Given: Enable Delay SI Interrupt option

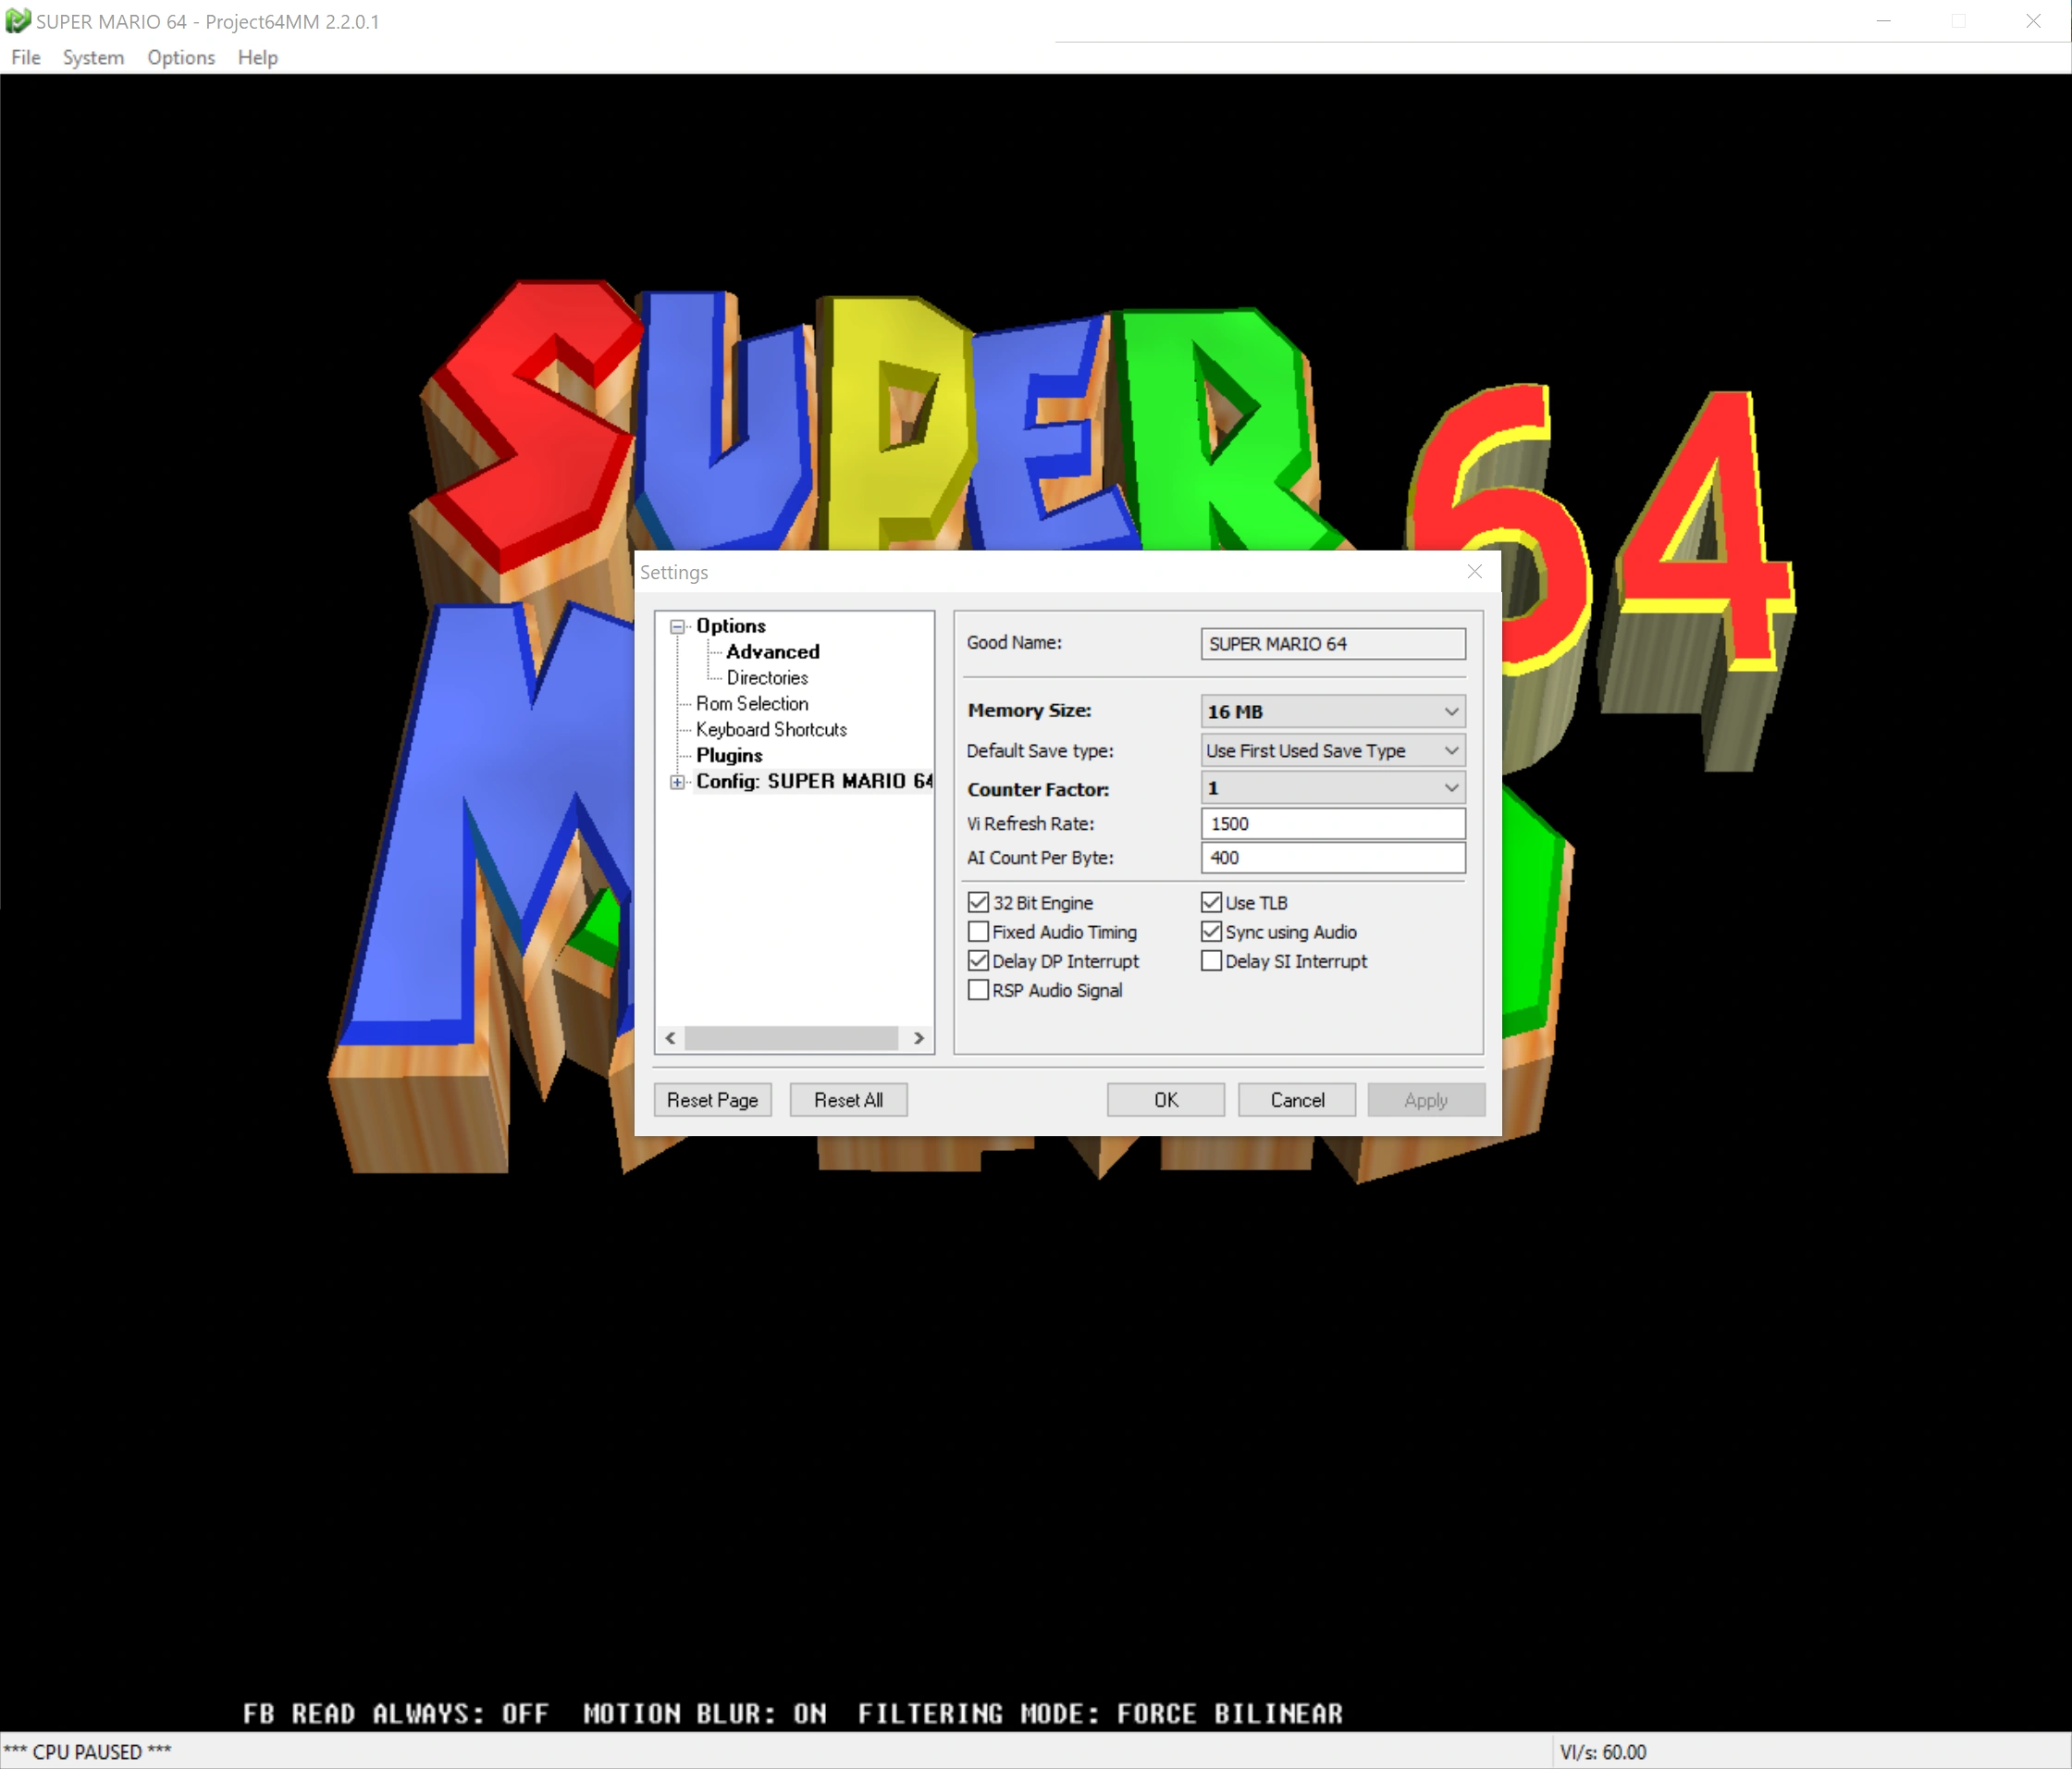Looking at the screenshot, I should (x=1211, y=961).
